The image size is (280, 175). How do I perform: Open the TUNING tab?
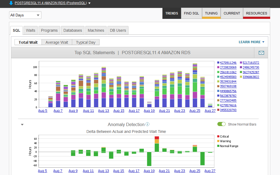(211, 13)
